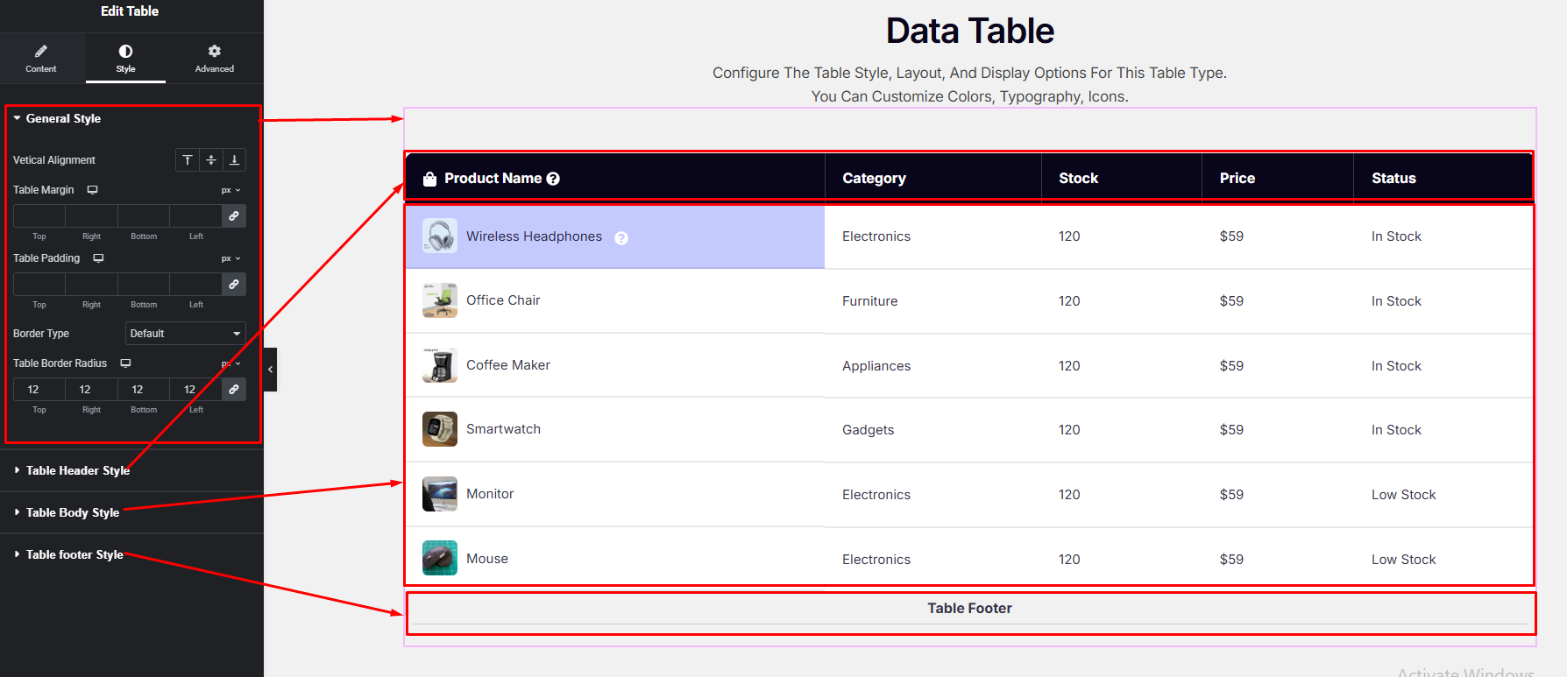Open the Advanced tab

click(214, 59)
